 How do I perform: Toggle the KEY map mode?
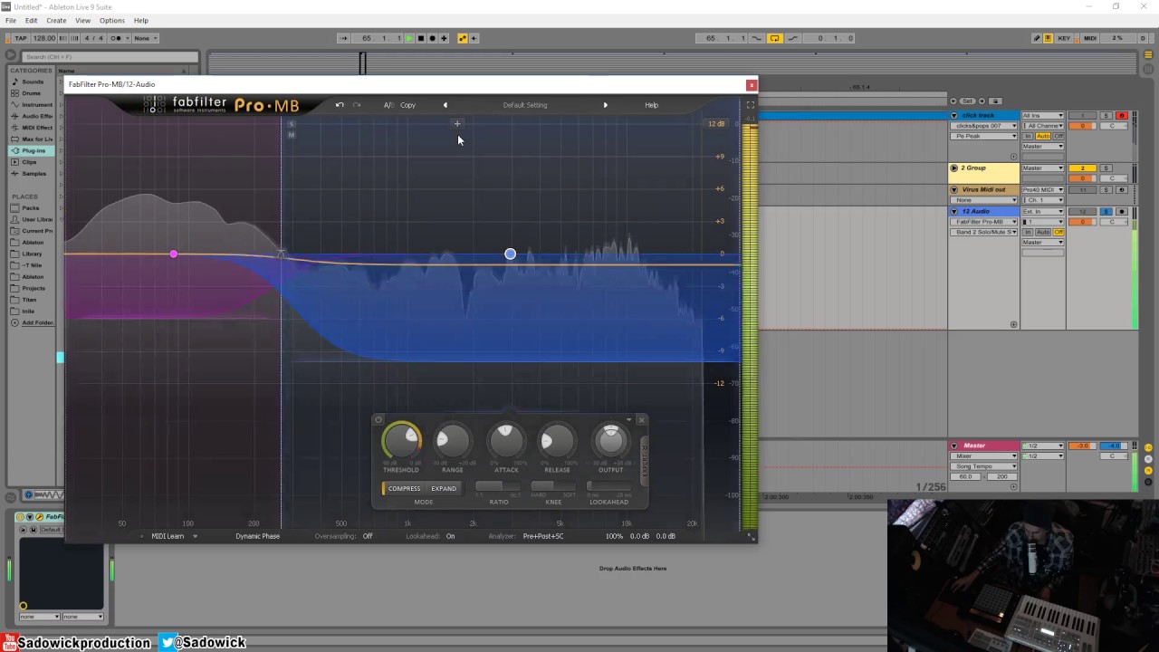pyautogui.click(x=1064, y=38)
